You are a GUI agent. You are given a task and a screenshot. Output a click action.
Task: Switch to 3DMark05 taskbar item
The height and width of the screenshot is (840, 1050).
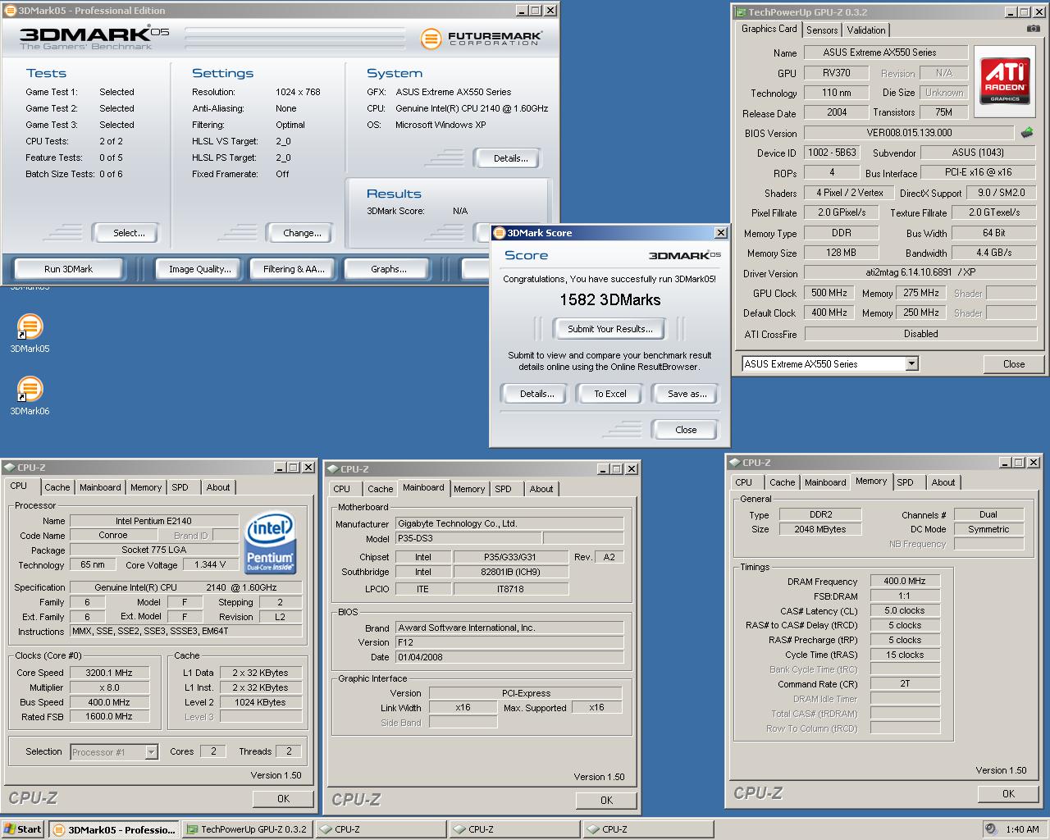point(114,829)
